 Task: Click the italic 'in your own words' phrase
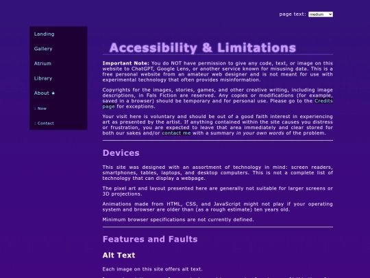click(260, 133)
